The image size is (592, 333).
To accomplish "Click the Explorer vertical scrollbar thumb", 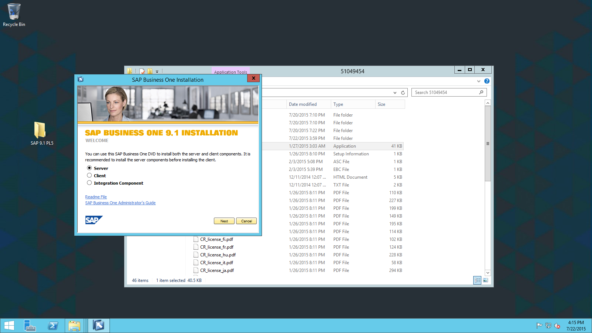I will point(488,144).
